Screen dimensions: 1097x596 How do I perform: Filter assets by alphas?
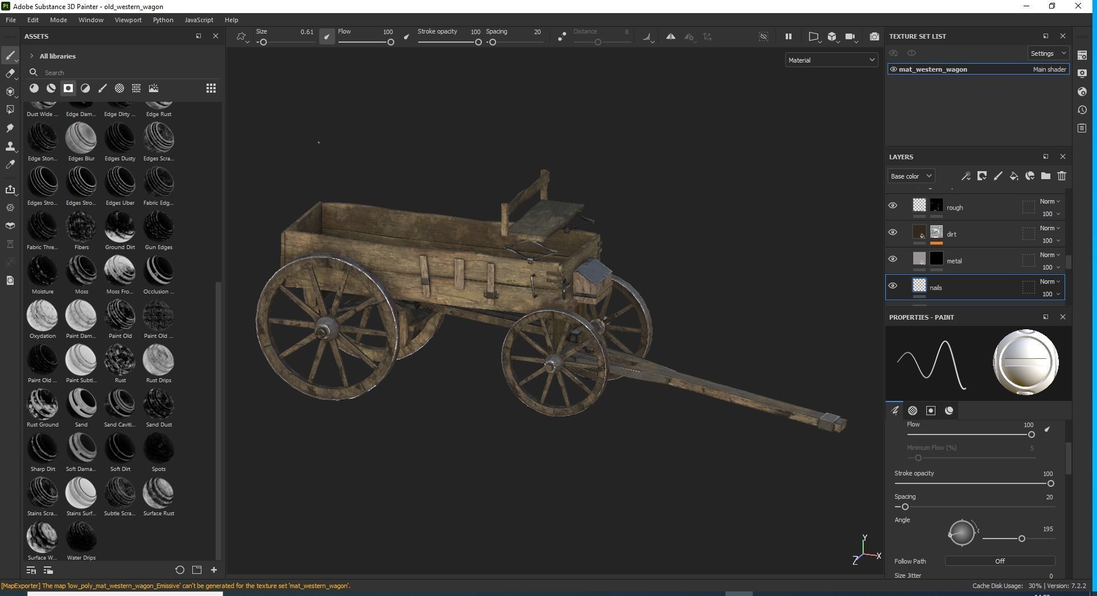click(x=119, y=88)
